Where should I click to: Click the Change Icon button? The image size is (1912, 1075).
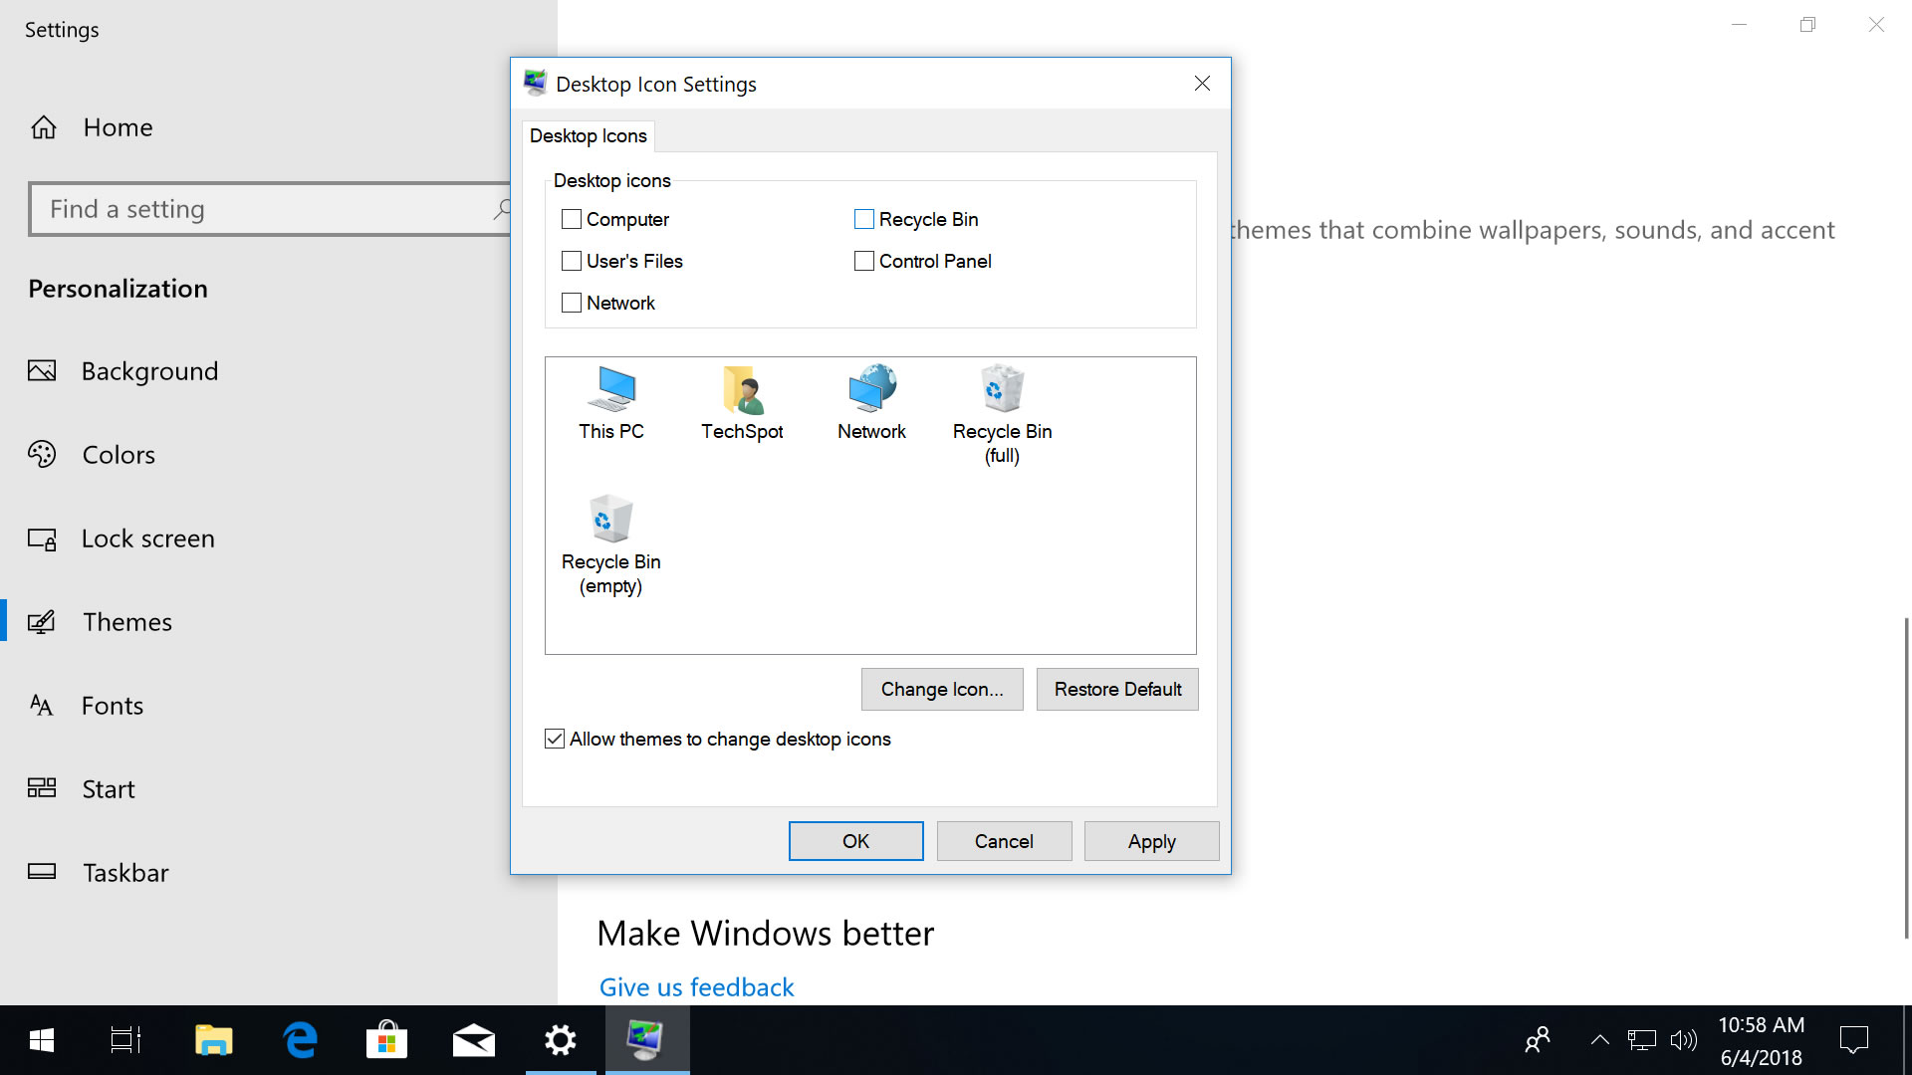(x=941, y=689)
